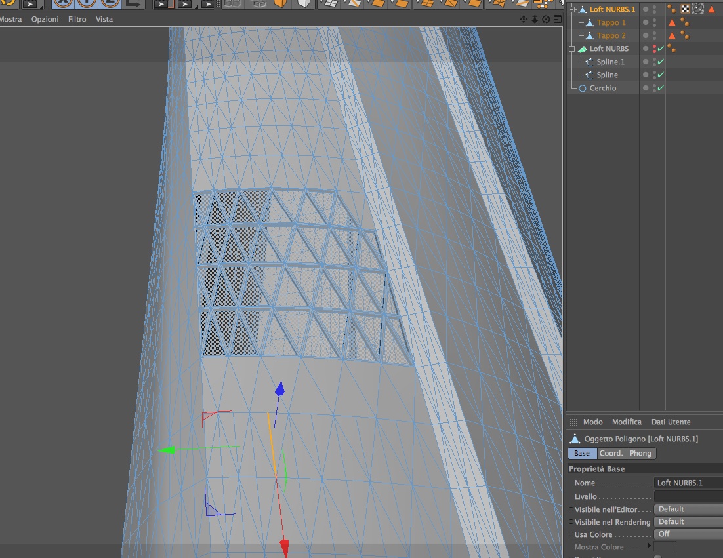Click the viewport pan move icon
The height and width of the screenshot is (558, 723).
click(524, 19)
